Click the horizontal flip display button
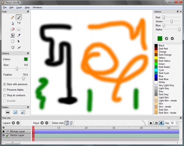The height and width of the screenshot is (146, 184). point(8,112)
